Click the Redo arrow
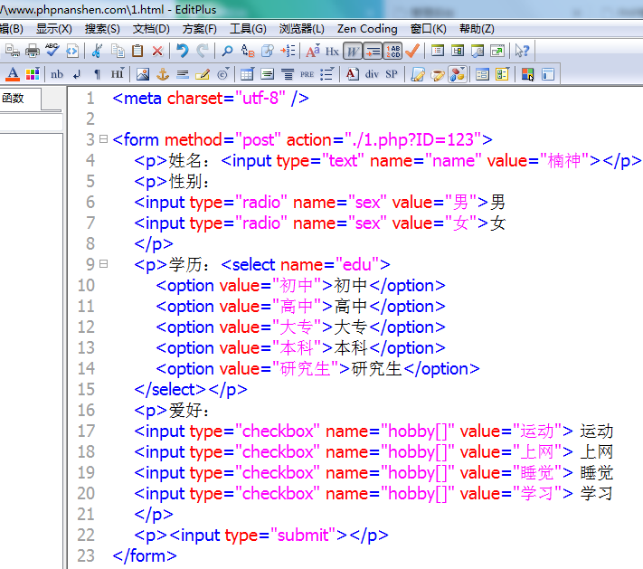The height and width of the screenshot is (569, 643). pos(203,51)
